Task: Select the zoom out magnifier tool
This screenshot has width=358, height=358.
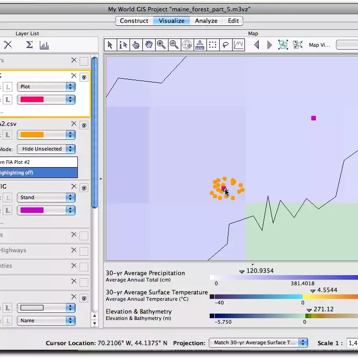Action: (174, 44)
